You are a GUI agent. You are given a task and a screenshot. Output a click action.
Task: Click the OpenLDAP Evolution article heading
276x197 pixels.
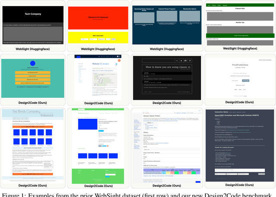click(236, 116)
